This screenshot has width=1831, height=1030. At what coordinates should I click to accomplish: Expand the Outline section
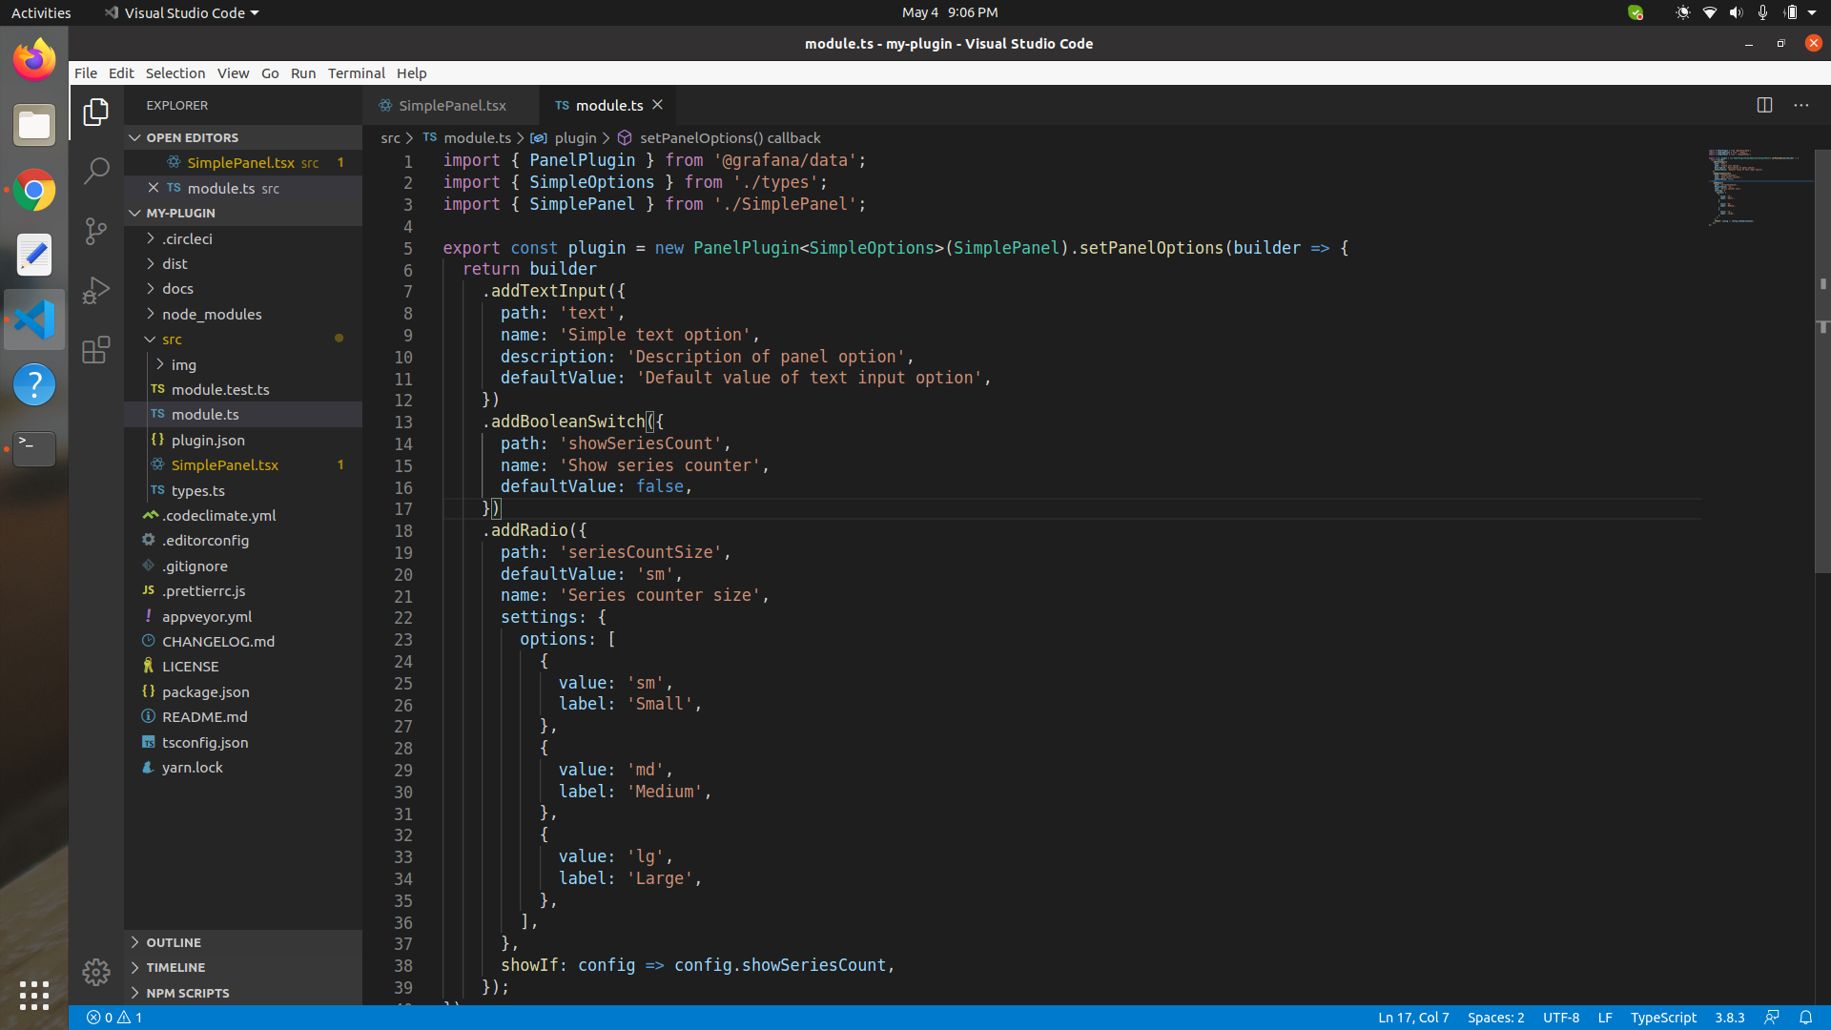tap(243, 942)
